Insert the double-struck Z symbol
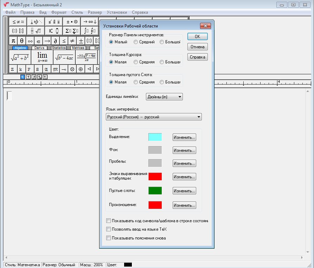The width and height of the screenshot is (314, 268). pos(12,69)
